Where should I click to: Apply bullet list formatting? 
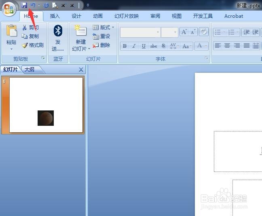click(x=219, y=32)
